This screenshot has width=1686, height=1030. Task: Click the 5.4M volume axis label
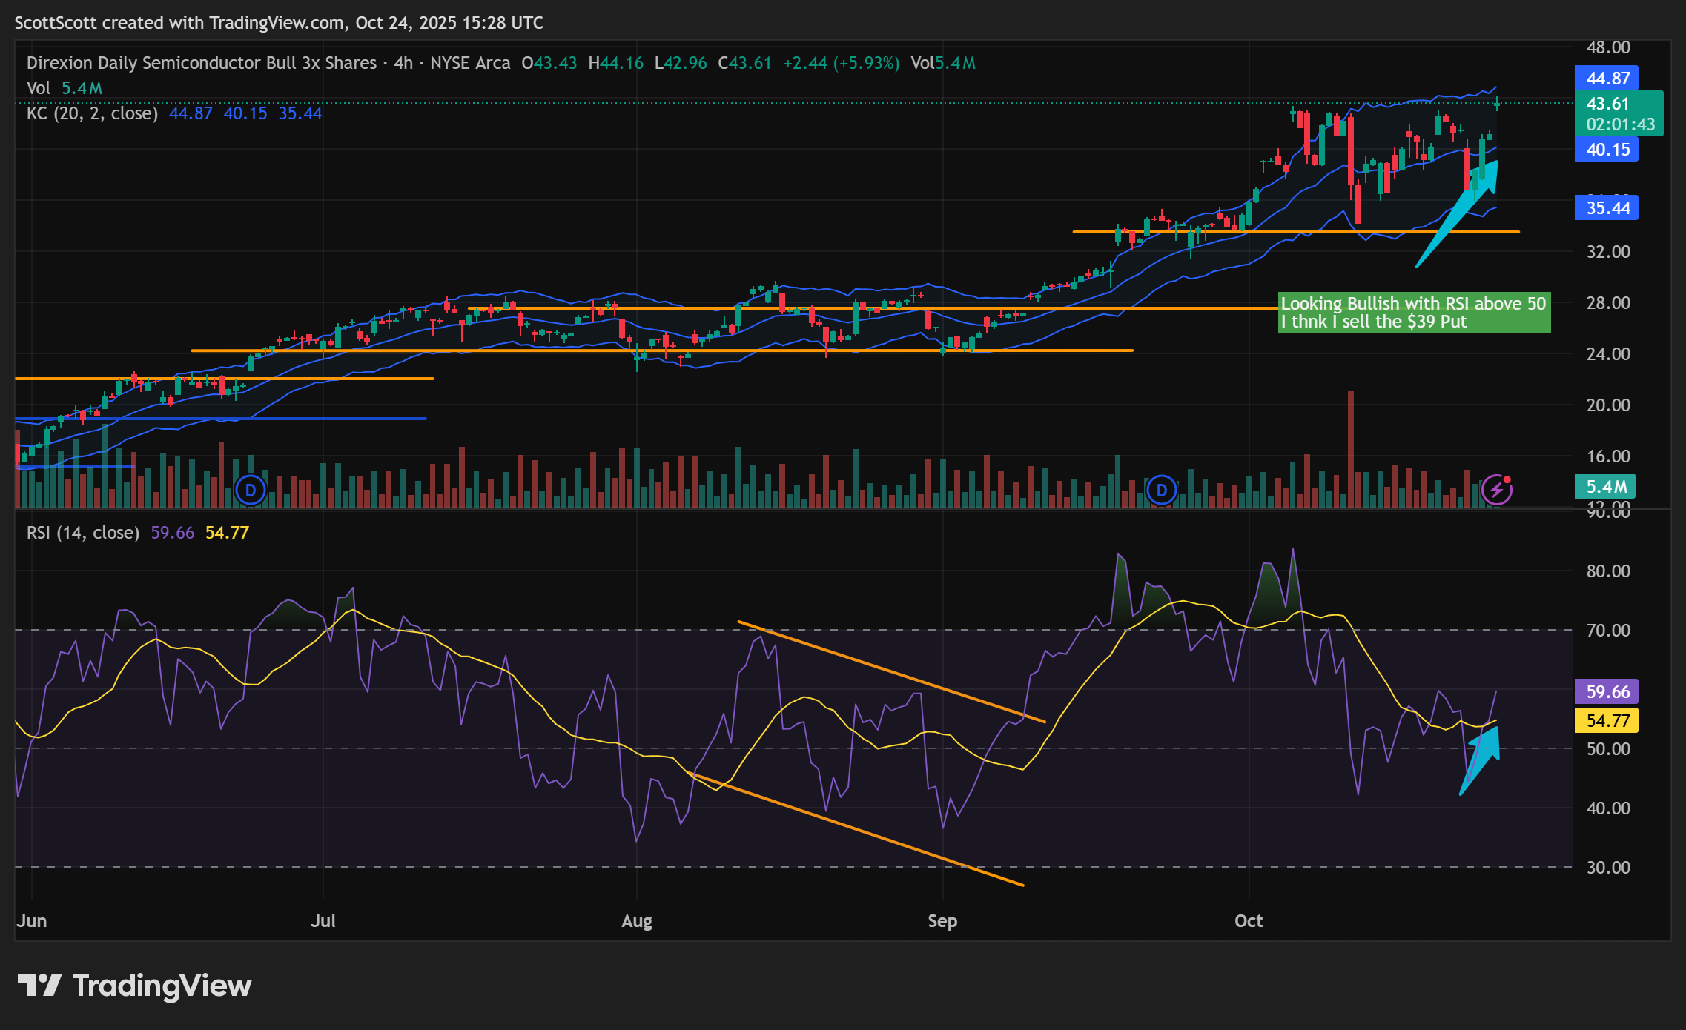1605,487
